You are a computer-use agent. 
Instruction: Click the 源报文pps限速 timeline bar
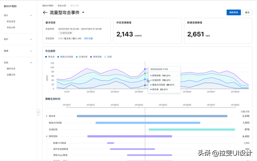click(149, 155)
